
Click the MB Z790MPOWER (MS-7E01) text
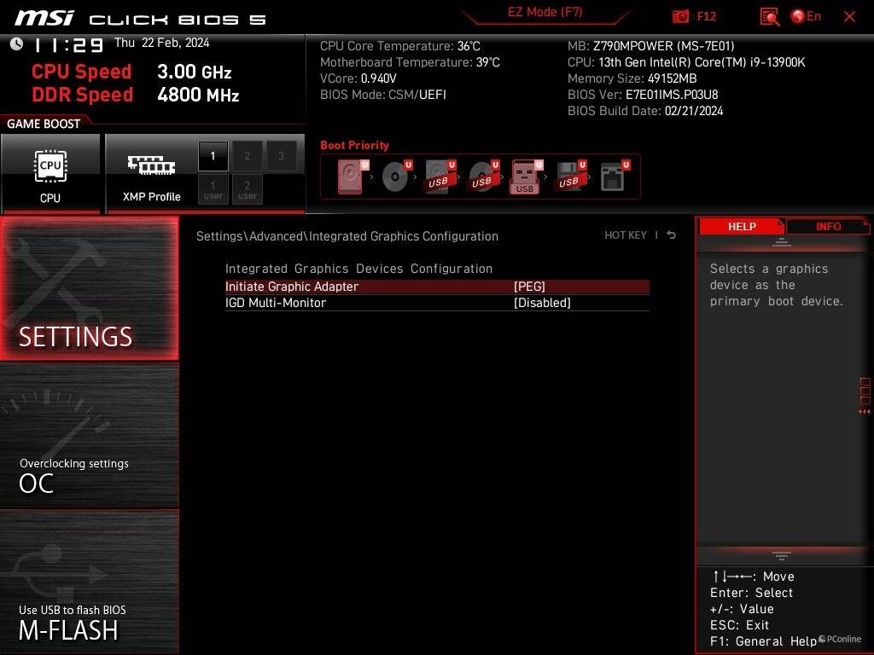pos(650,46)
